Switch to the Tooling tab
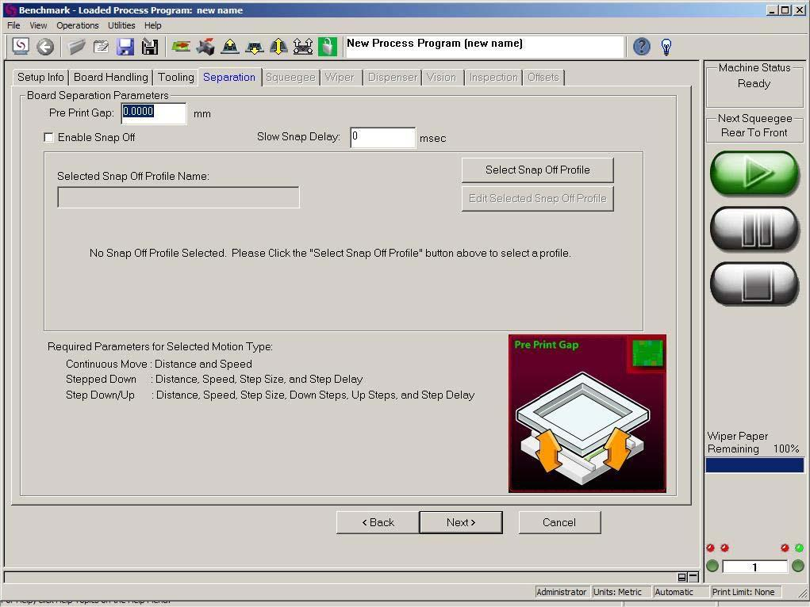This screenshot has height=607, width=810. [175, 77]
